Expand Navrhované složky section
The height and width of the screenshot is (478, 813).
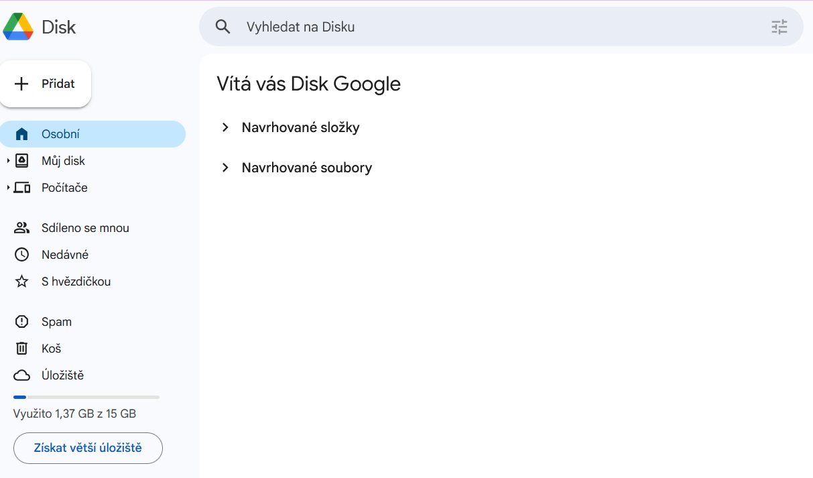point(226,127)
